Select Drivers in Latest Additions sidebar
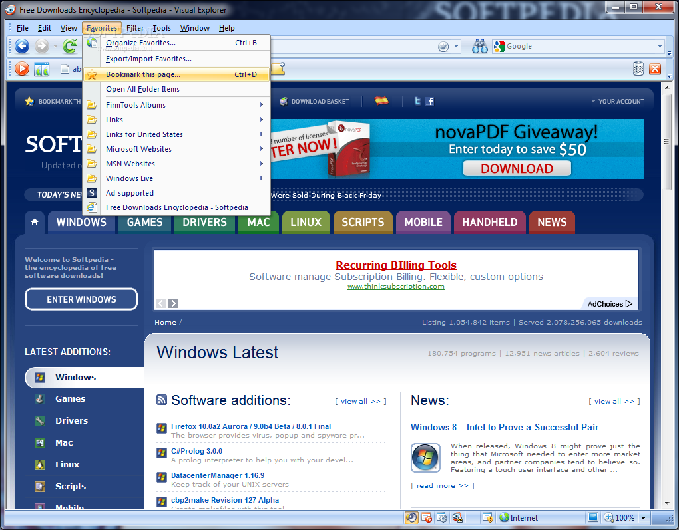Image resolution: width=679 pixels, height=530 pixels. pos(71,420)
